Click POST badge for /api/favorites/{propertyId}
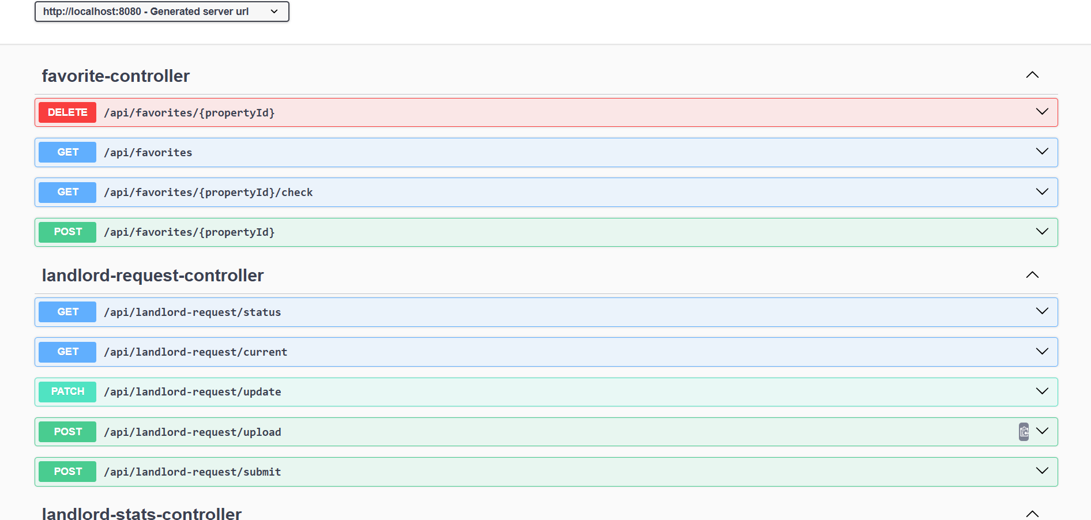The image size is (1091, 520). click(67, 232)
